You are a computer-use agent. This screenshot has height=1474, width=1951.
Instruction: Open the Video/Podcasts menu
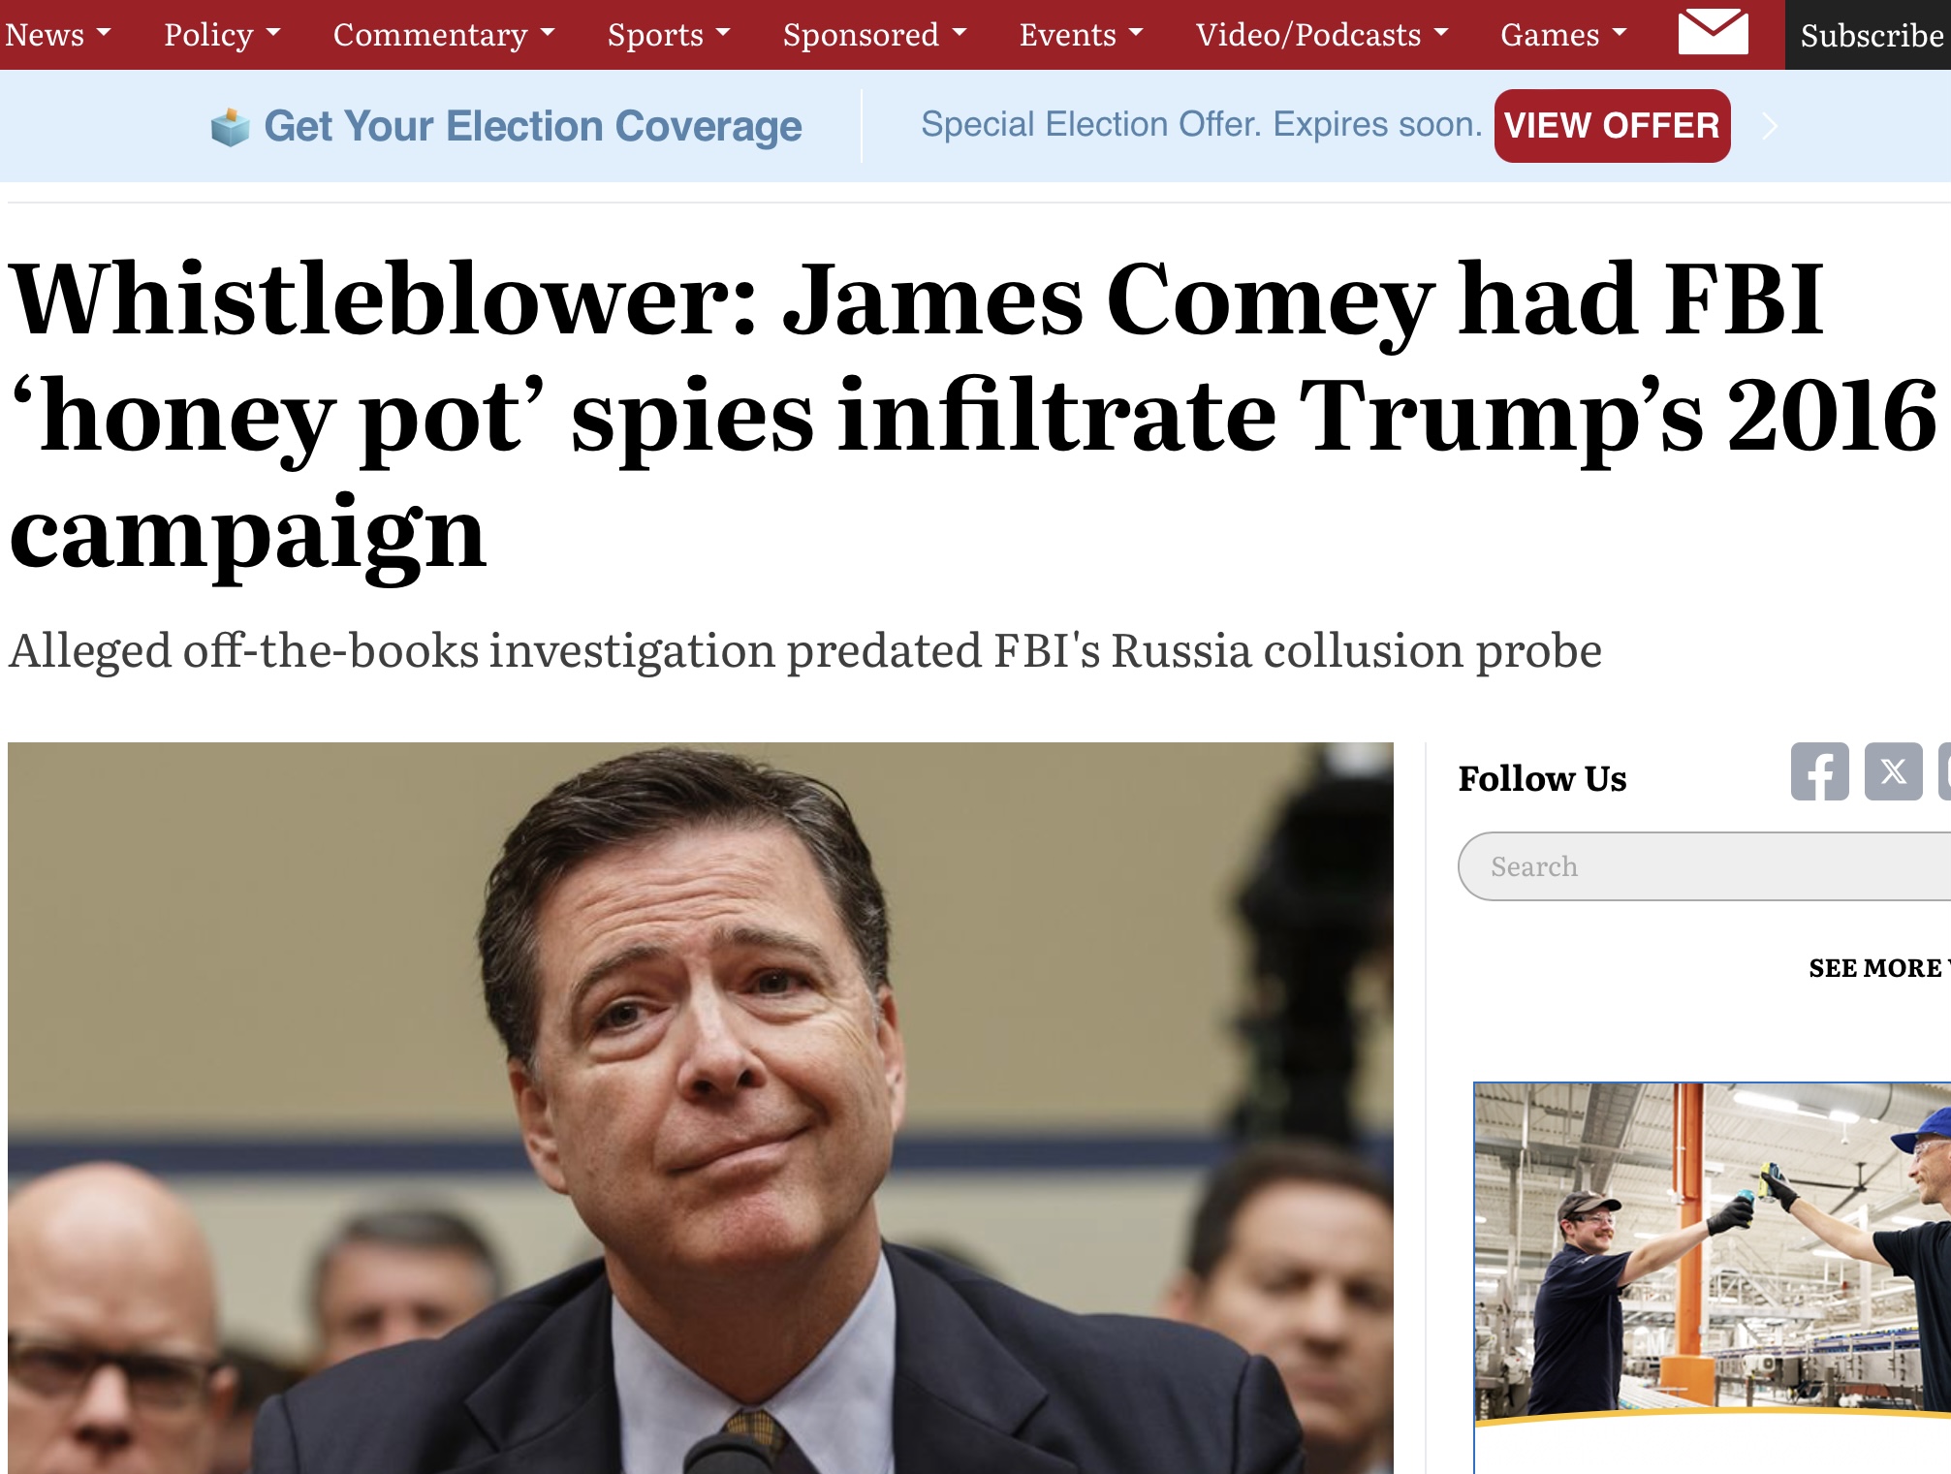tap(1322, 35)
